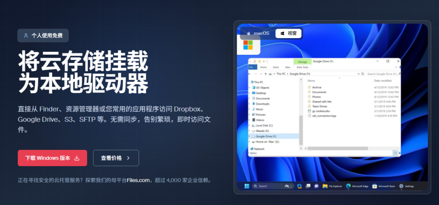This screenshot has height=205, width=439.
Task: Click the 查看价格 button
Action: click(116, 158)
